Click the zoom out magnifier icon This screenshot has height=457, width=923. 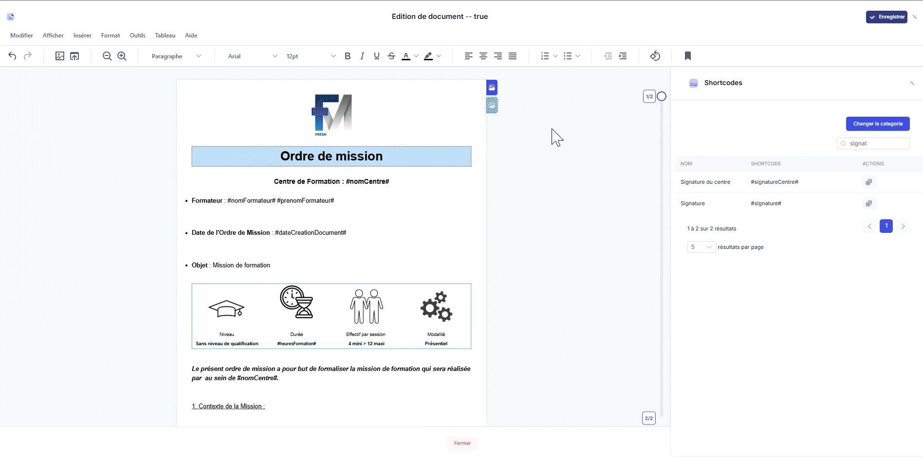pyautogui.click(x=107, y=56)
